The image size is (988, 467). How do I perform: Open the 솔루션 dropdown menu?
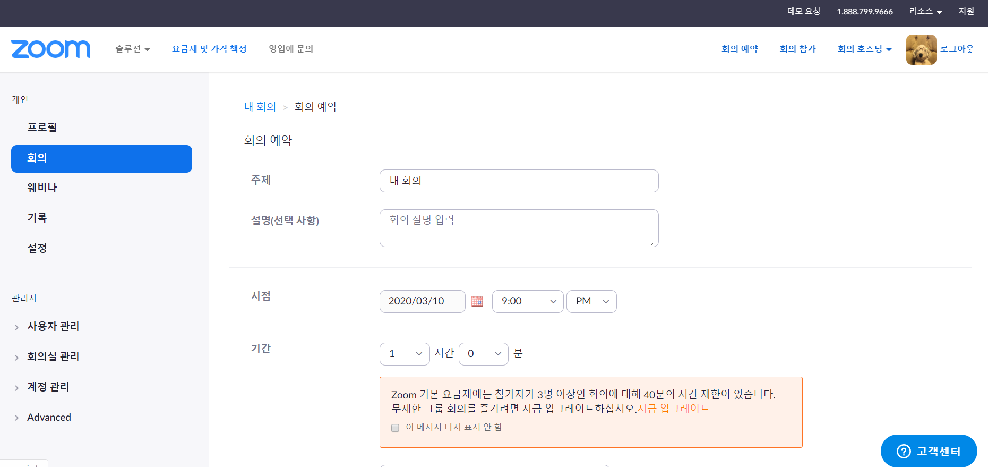(133, 49)
